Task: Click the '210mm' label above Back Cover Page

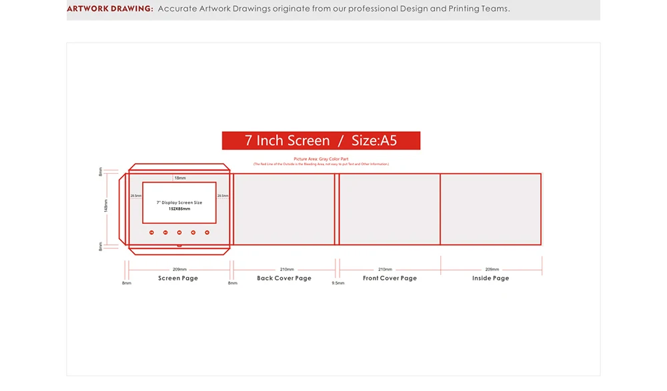Action: 287,270
